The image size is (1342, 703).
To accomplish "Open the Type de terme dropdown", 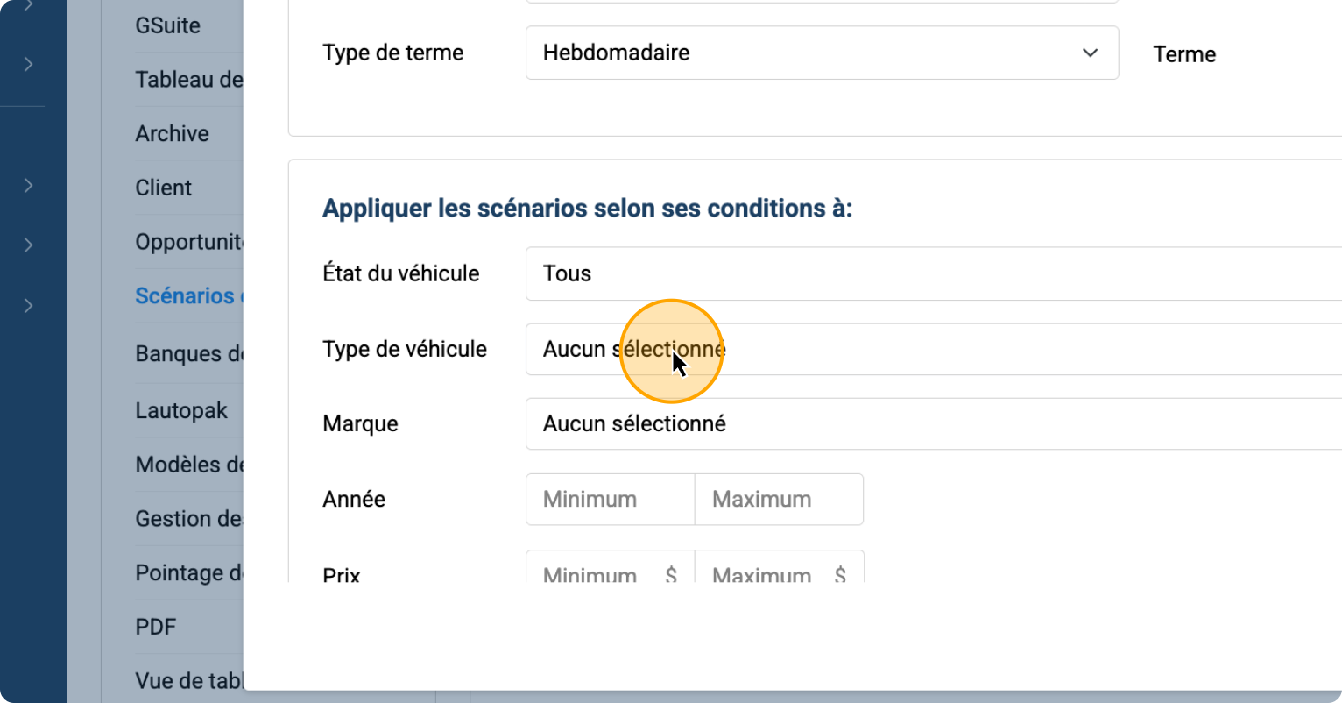I will tap(821, 53).
